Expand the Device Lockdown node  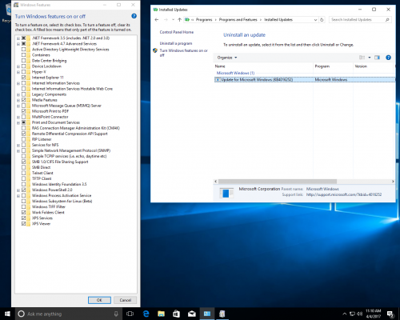pyautogui.click(x=18, y=66)
